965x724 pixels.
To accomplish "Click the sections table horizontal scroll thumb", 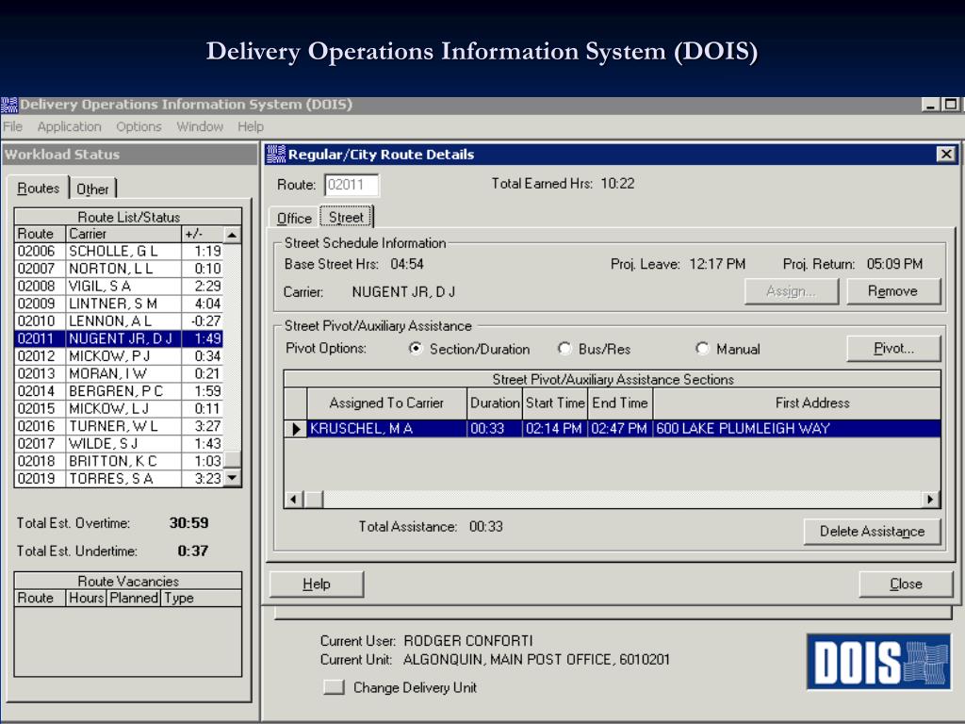I will [314, 500].
